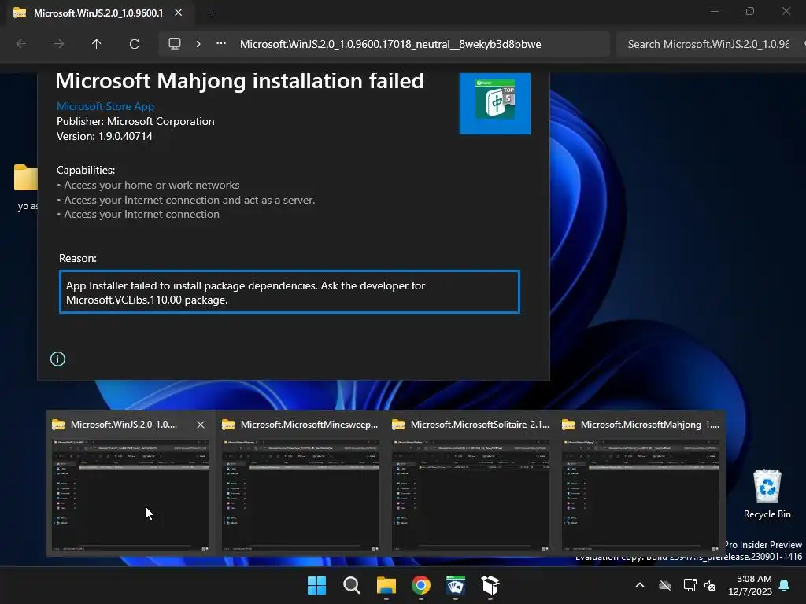Click the 'Reason:' label
The image size is (806, 604).
coord(78,258)
